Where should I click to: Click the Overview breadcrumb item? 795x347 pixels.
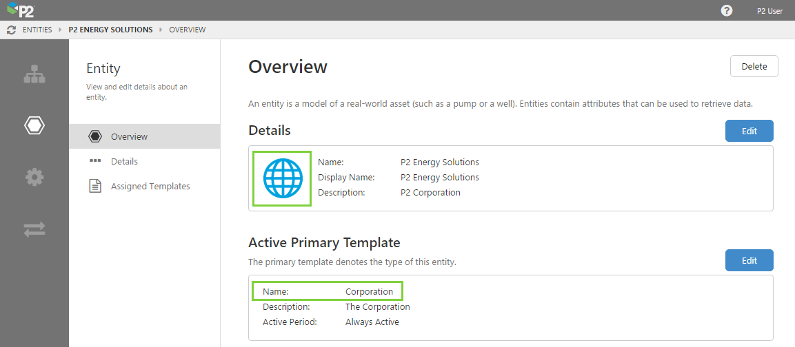[188, 30]
